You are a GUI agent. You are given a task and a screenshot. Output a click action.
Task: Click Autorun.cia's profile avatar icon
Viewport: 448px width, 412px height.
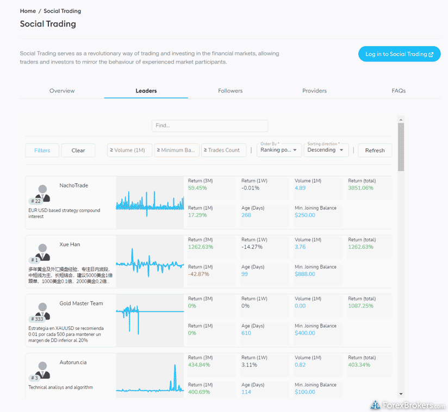pos(42,369)
